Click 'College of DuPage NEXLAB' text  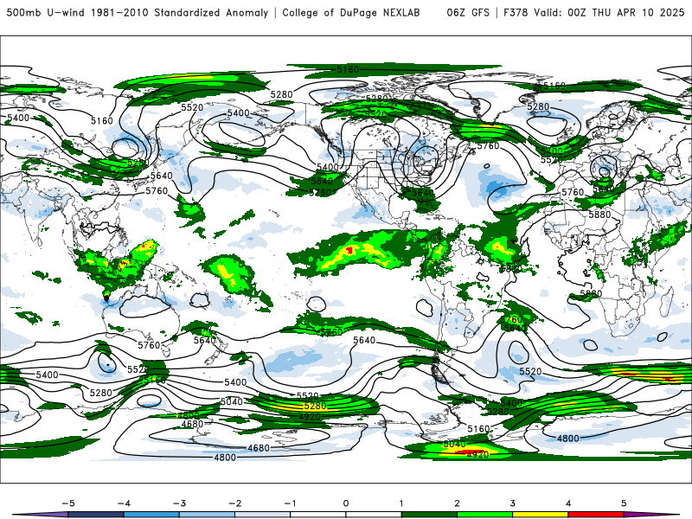[x=351, y=12]
